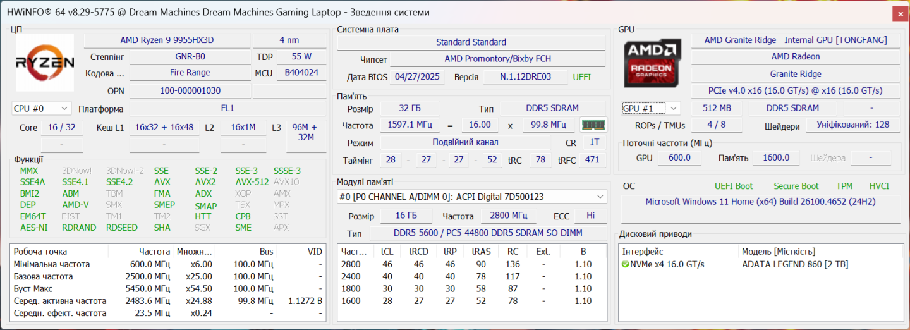Viewport: 910px width, 330px height.
Task: Click the tCL column header in timings table
Action: tap(387, 252)
